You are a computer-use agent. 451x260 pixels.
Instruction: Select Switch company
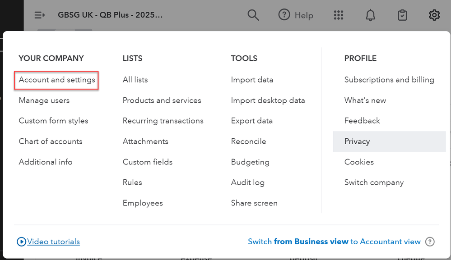374,182
